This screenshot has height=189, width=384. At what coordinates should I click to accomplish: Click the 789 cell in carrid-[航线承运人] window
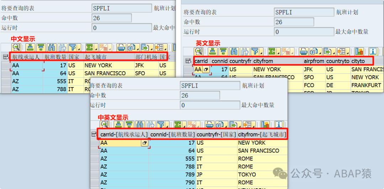click(x=172, y=174)
